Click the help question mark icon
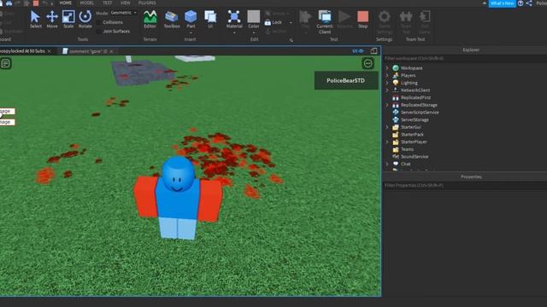This screenshot has height=307, width=547. 521,3
